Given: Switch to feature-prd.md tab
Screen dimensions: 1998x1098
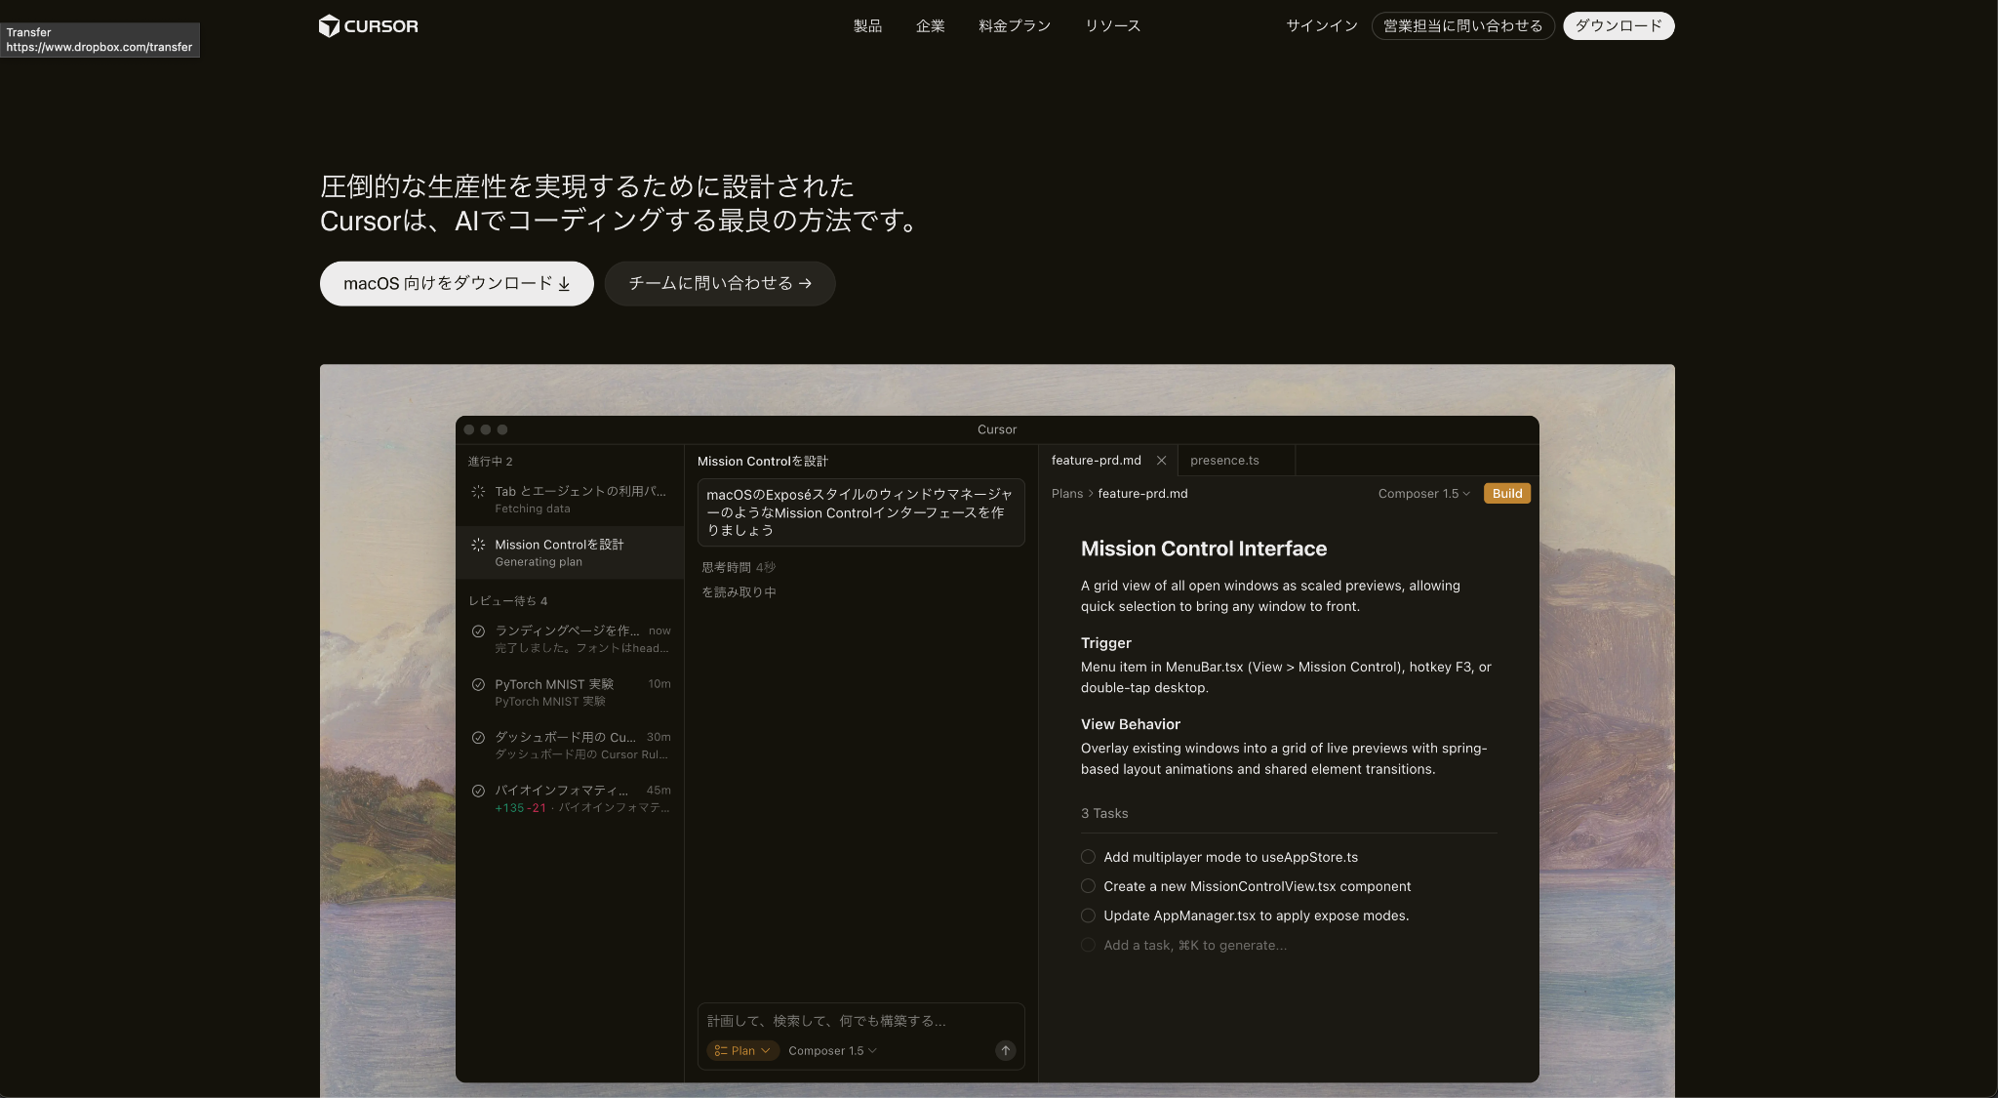Looking at the screenshot, I should tap(1096, 461).
